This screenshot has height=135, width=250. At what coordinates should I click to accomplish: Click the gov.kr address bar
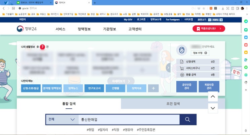click(x=104, y=8)
